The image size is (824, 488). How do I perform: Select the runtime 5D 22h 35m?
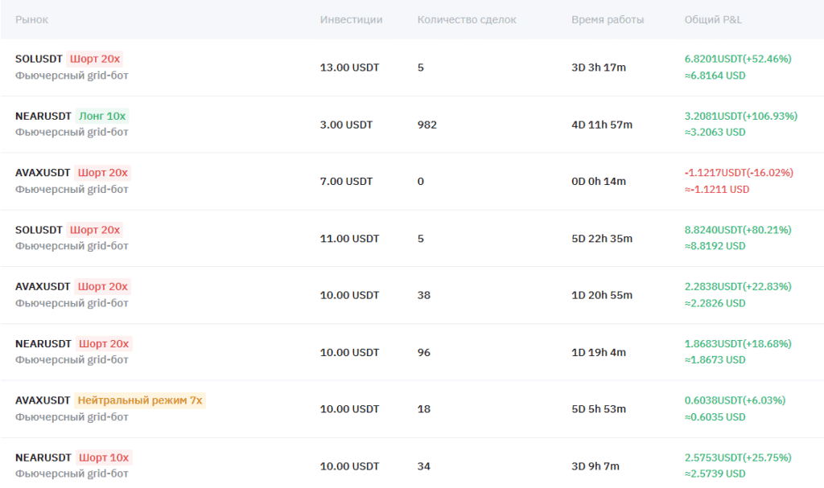(x=602, y=239)
